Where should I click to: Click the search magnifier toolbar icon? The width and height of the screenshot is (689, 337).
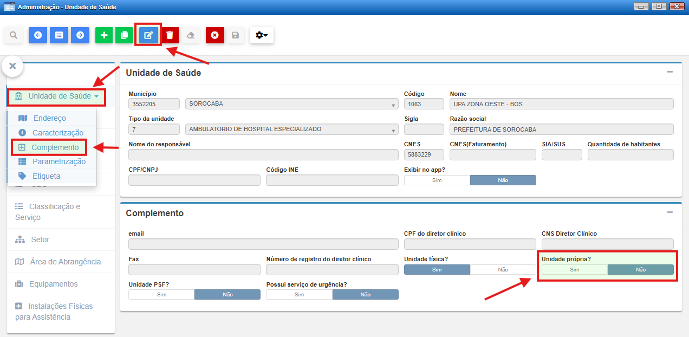14,35
